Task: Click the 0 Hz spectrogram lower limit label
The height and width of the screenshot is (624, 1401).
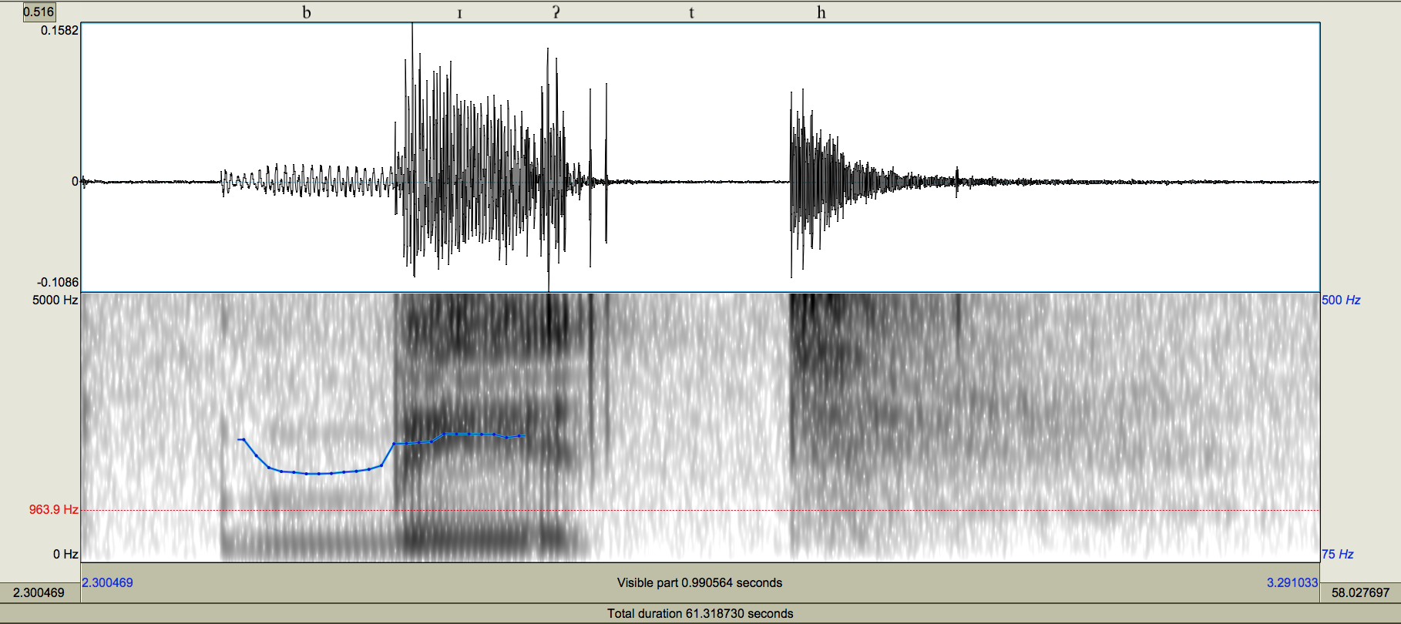Action: [66, 554]
